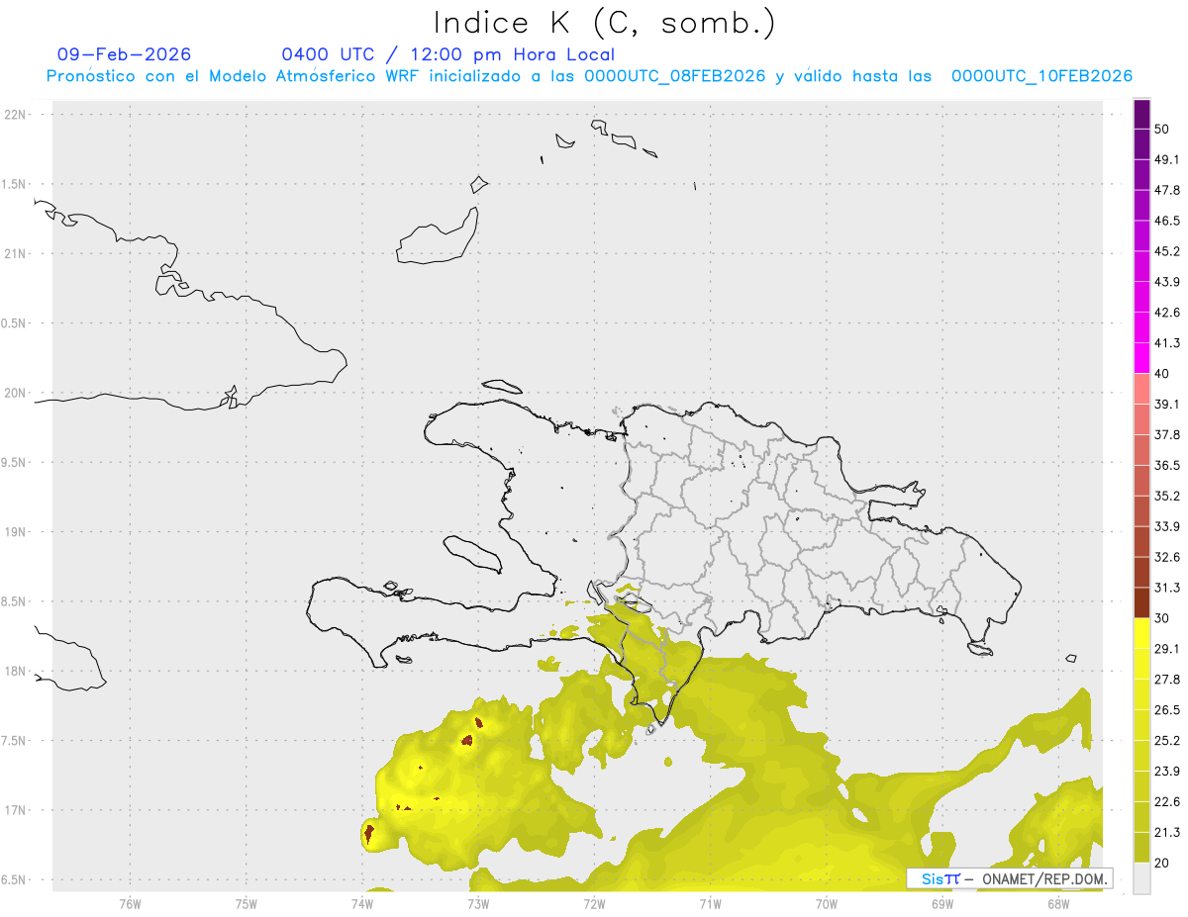Click the longitude label "73W"
Viewport: 1188px width, 917px height.
tap(478, 904)
